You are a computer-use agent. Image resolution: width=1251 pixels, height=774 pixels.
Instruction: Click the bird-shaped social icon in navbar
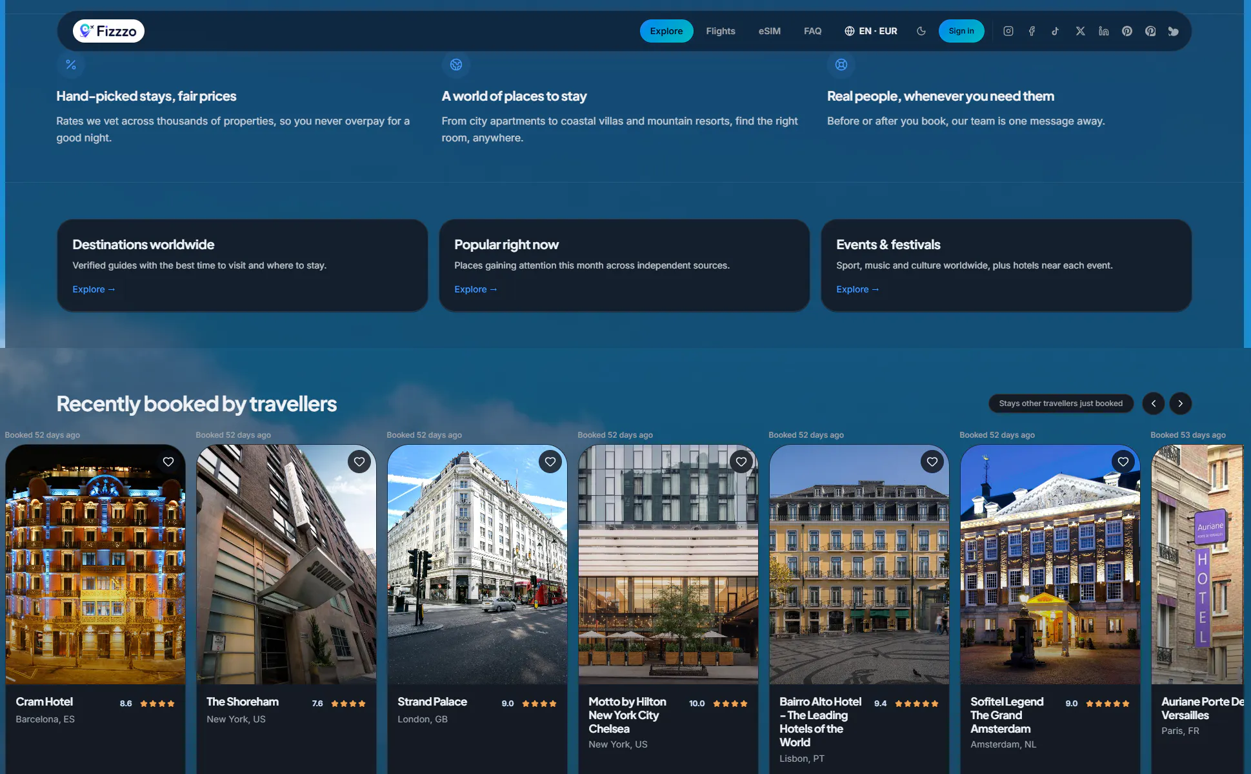coord(1173,31)
